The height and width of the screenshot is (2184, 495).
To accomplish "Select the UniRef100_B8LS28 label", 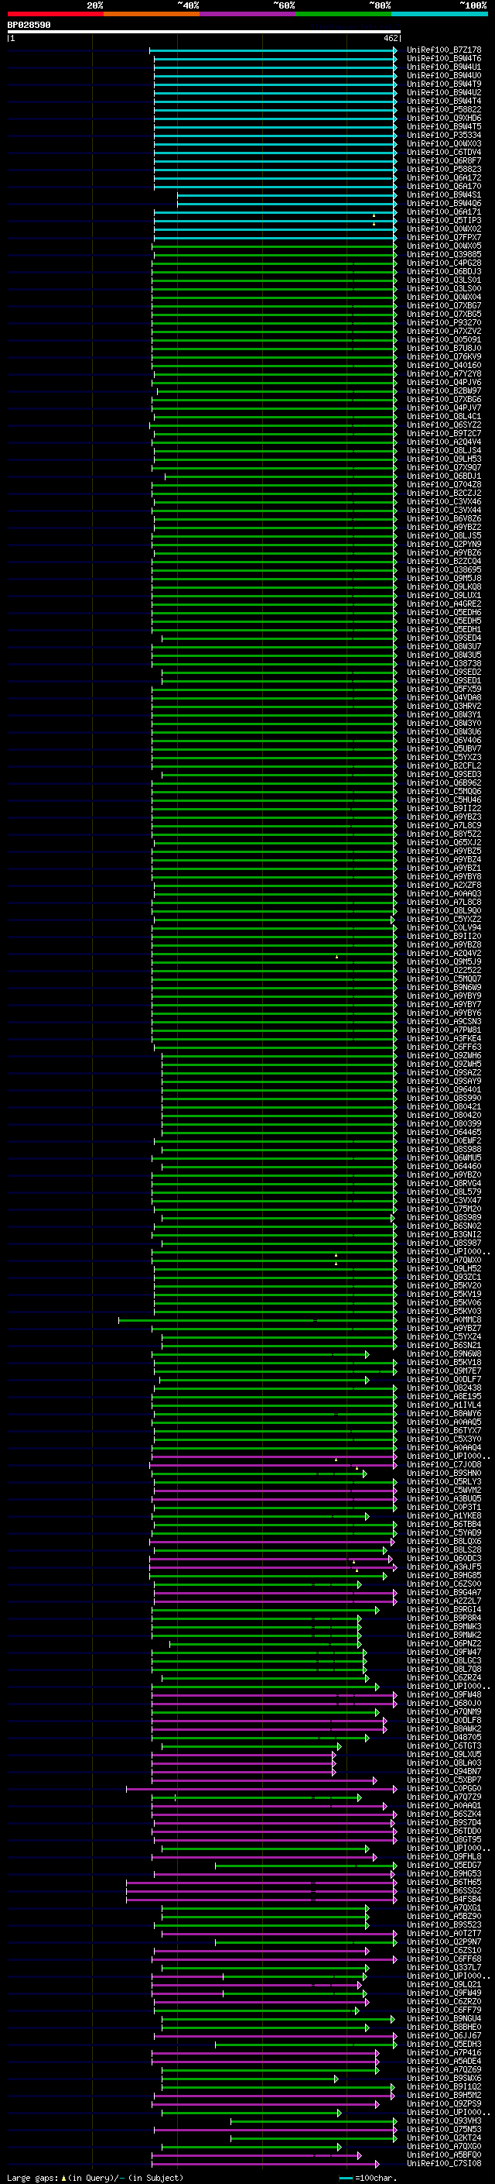I will pyautogui.click(x=443, y=1549).
